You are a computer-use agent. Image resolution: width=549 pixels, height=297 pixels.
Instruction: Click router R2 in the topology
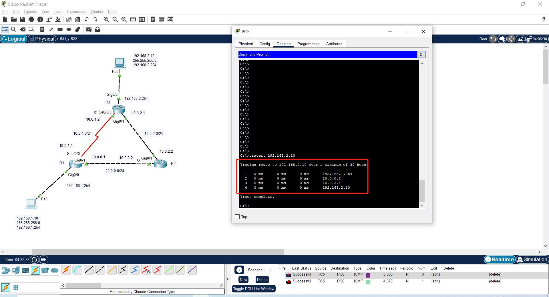point(160,164)
